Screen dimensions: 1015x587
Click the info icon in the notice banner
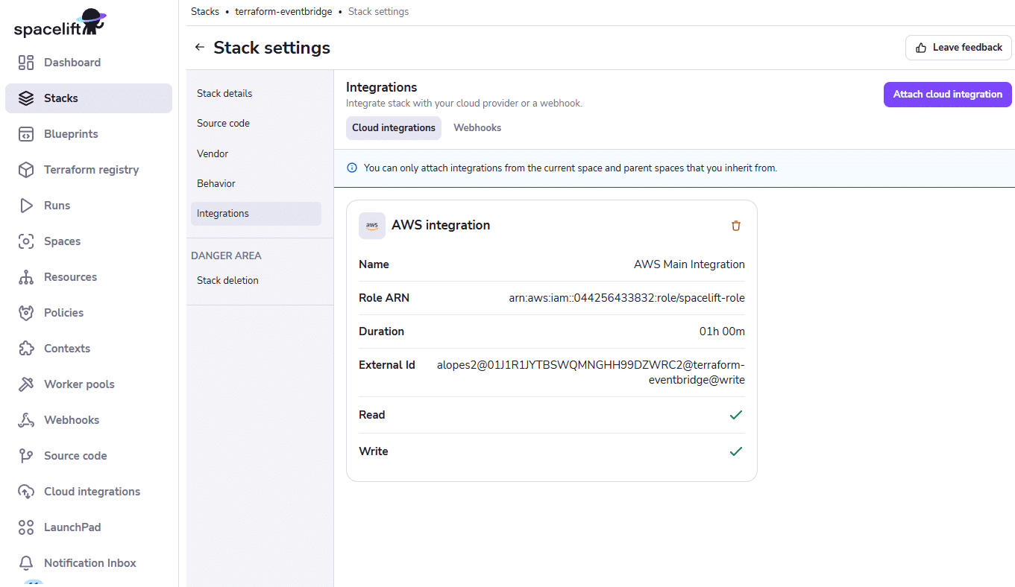point(352,168)
